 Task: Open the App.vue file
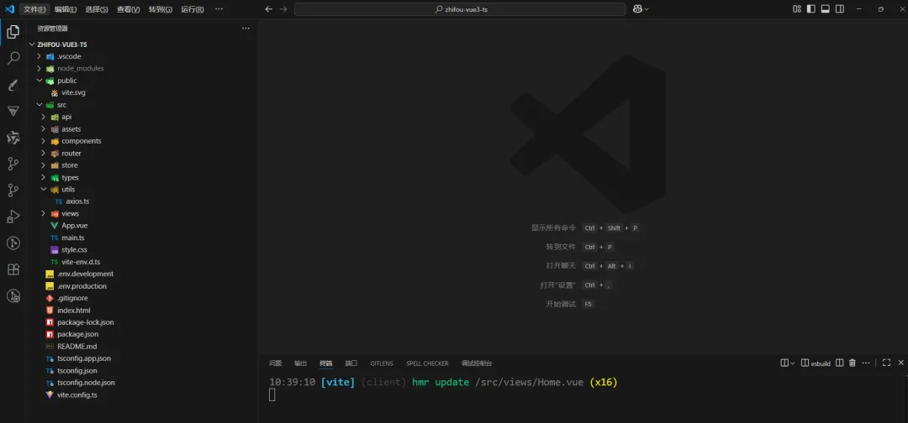[x=74, y=226]
